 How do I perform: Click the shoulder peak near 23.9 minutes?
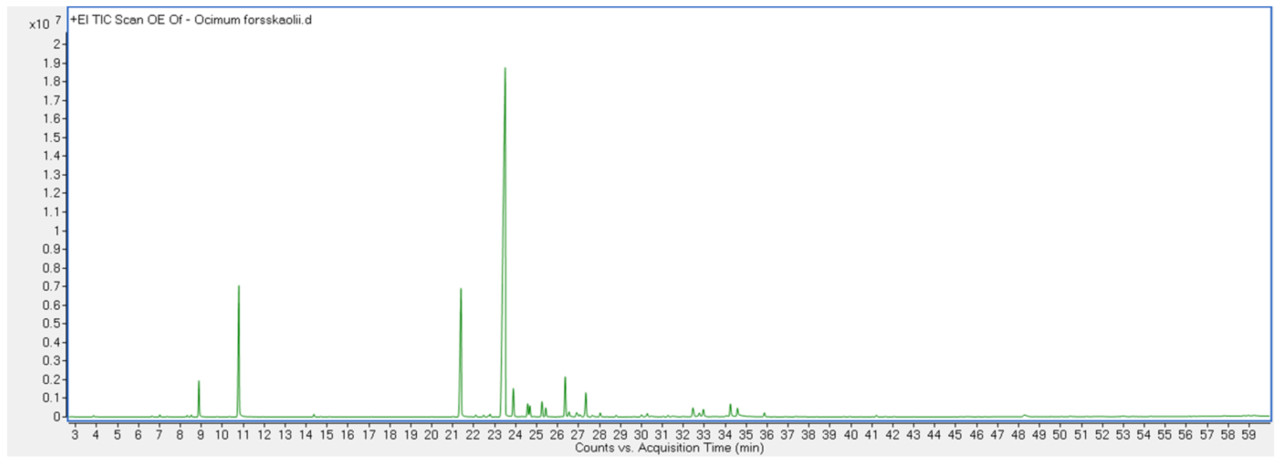513,389
